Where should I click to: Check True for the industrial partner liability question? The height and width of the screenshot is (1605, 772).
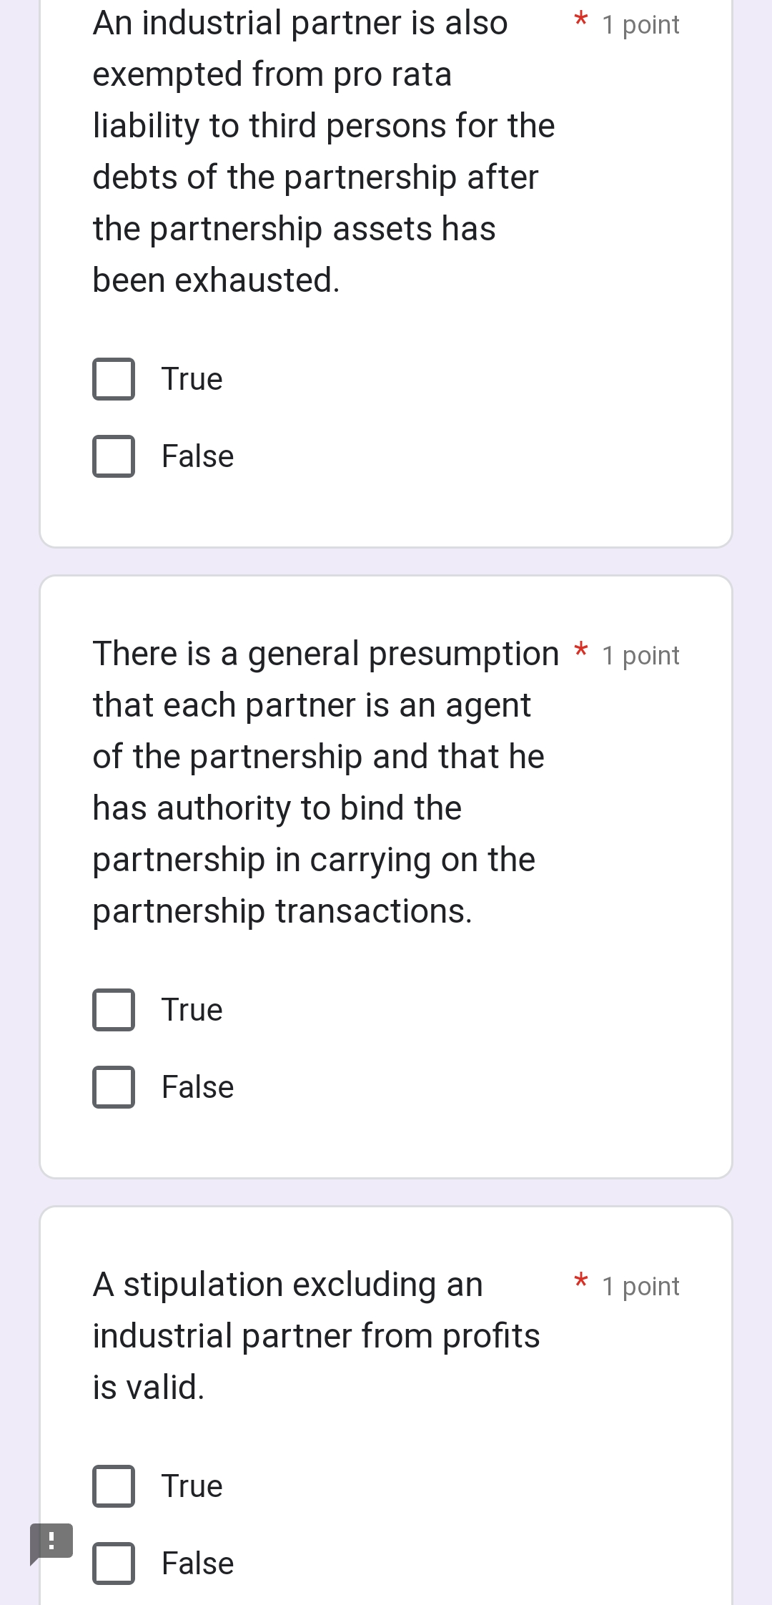(x=114, y=379)
